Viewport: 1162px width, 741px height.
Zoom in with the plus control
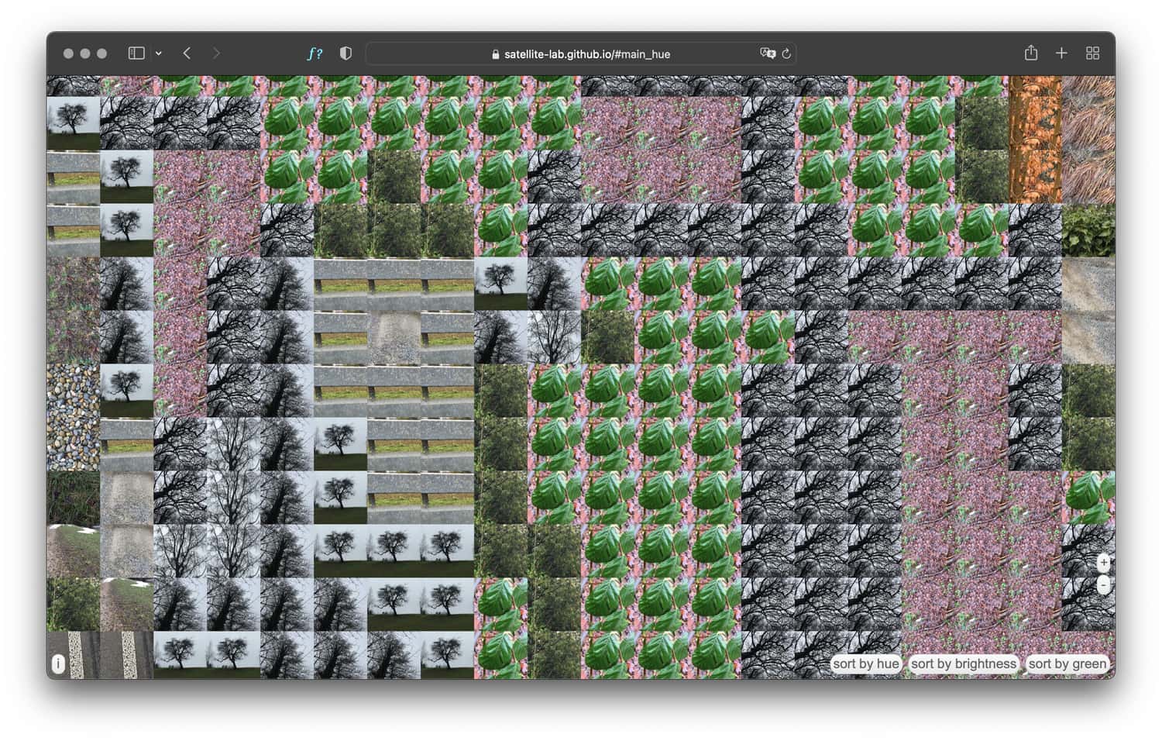tap(1104, 563)
